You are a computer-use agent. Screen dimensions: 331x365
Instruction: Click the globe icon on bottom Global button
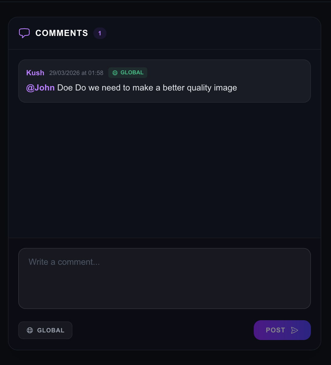click(x=30, y=330)
